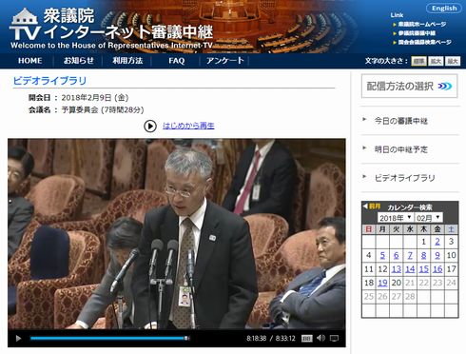The height and width of the screenshot is (354, 466).
Task: Open the month dropdown 02月
Action: (428, 218)
